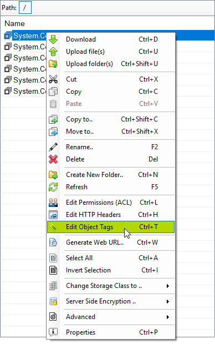Viewport: 215px width, 344px height.
Task: Open the Copy to.. command
Action: pyautogui.click(x=111, y=119)
